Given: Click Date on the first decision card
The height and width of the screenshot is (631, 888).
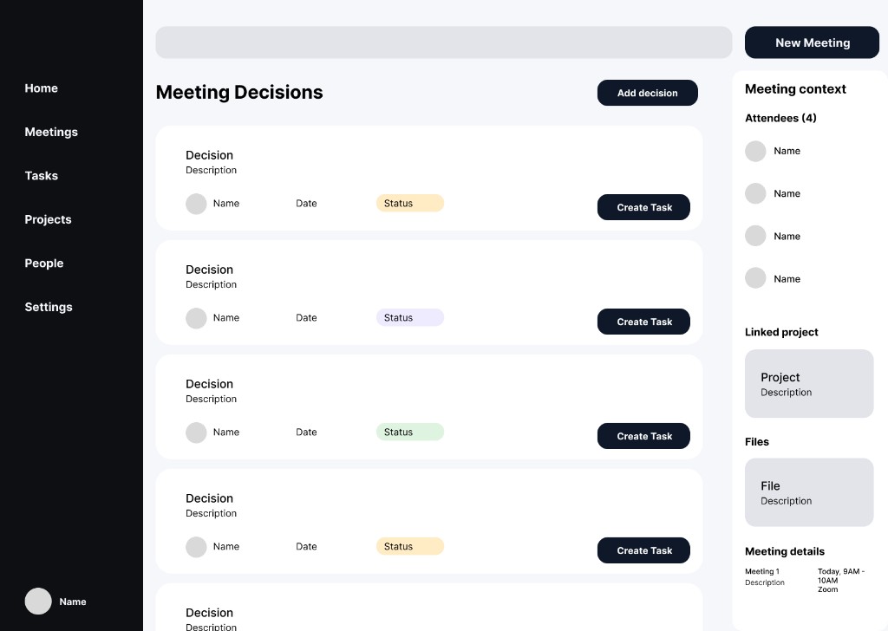Looking at the screenshot, I should coord(306,203).
